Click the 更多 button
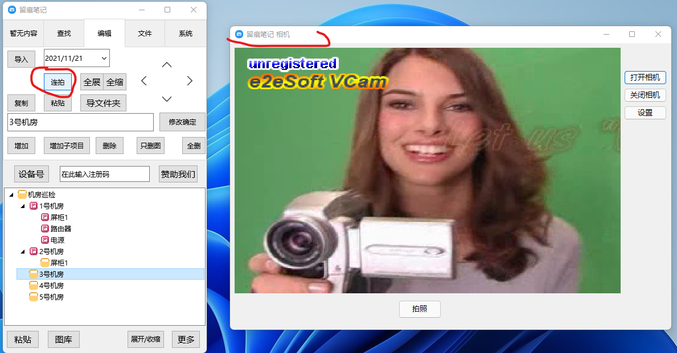This screenshot has height=353, width=677. (x=186, y=339)
